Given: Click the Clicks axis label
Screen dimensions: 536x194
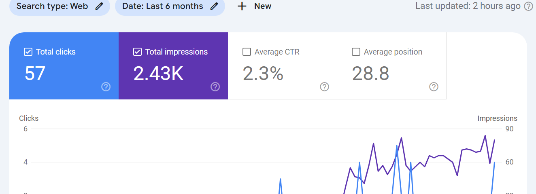Looking at the screenshot, I should pos(29,118).
